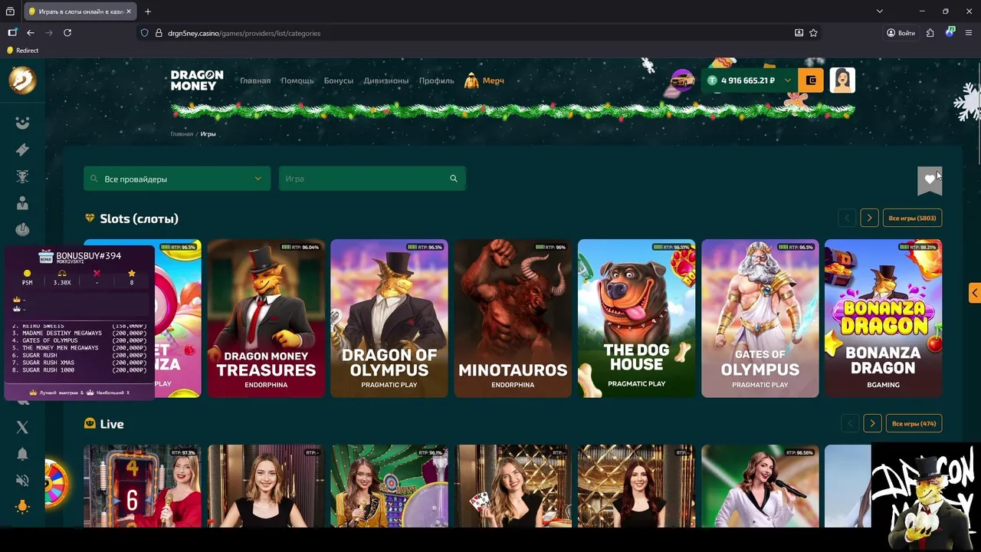Open browser extensions puzzle icon
This screenshot has width=981, height=552.
930,33
